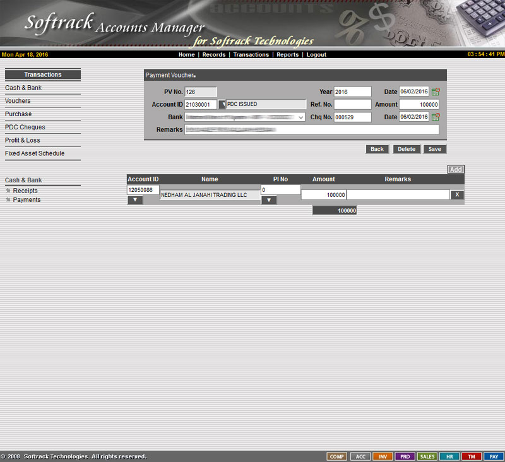
Task: Open lookup arrow under PI No
Action: tap(269, 200)
